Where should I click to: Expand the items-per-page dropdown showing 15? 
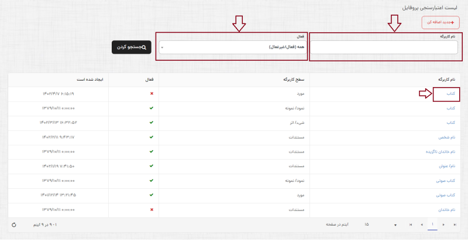[x=395, y=224]
